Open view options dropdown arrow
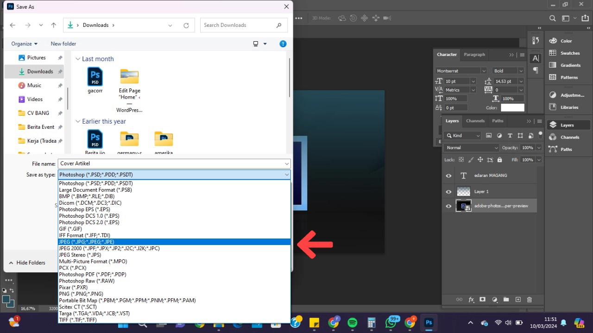Screen dimensions: 593x333 coord(265,44)
